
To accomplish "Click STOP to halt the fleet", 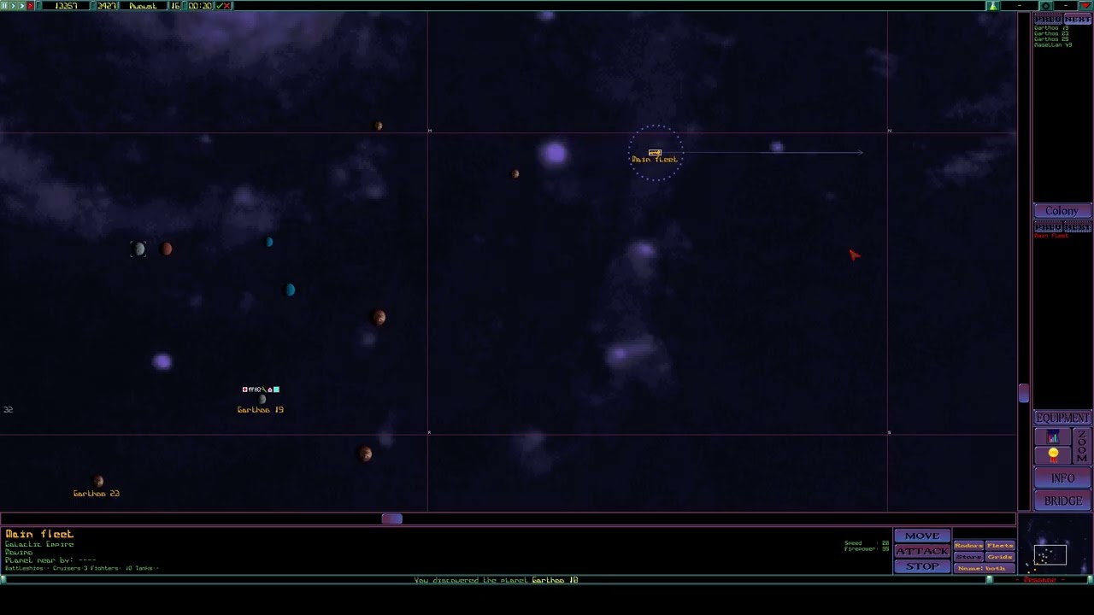I will (922, 566).
